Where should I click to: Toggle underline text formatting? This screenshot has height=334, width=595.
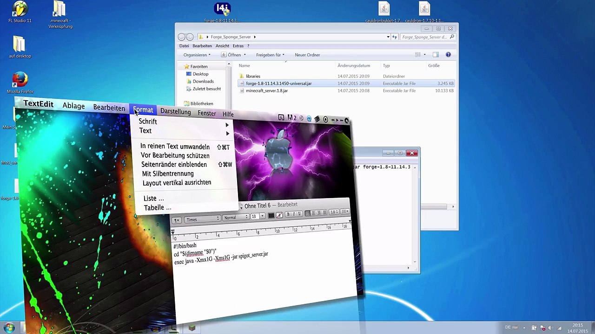299,214
